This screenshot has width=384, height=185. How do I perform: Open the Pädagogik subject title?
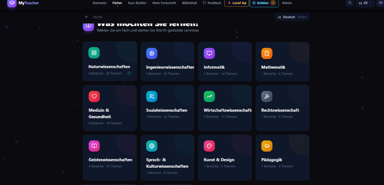[x=271, y=160]
